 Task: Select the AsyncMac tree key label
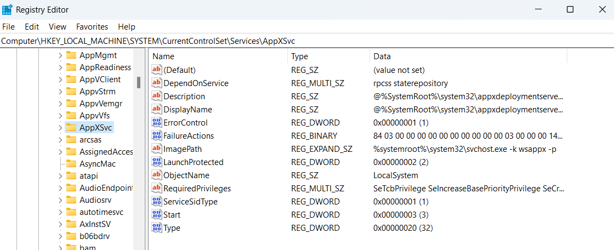(x=98, y=164)
